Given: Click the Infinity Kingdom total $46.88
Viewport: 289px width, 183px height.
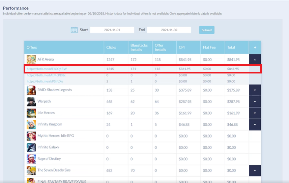Looking at the screenshot, I should pos(232,125).
